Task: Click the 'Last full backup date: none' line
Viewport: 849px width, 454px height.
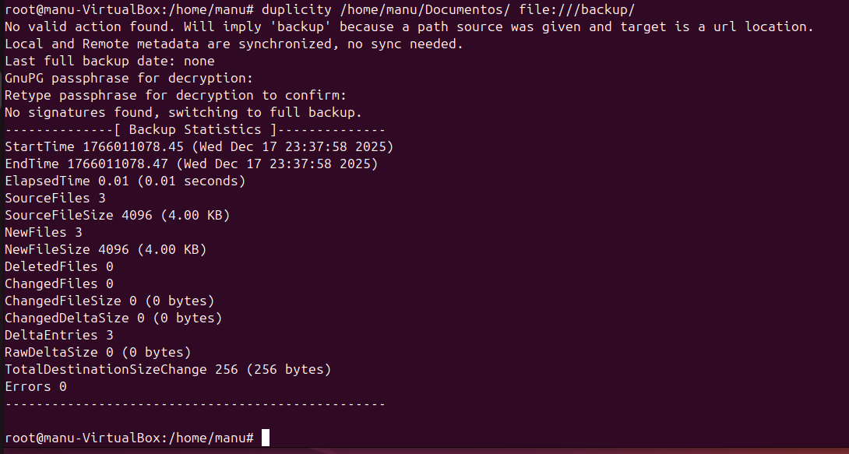Action: pos(109,61)
